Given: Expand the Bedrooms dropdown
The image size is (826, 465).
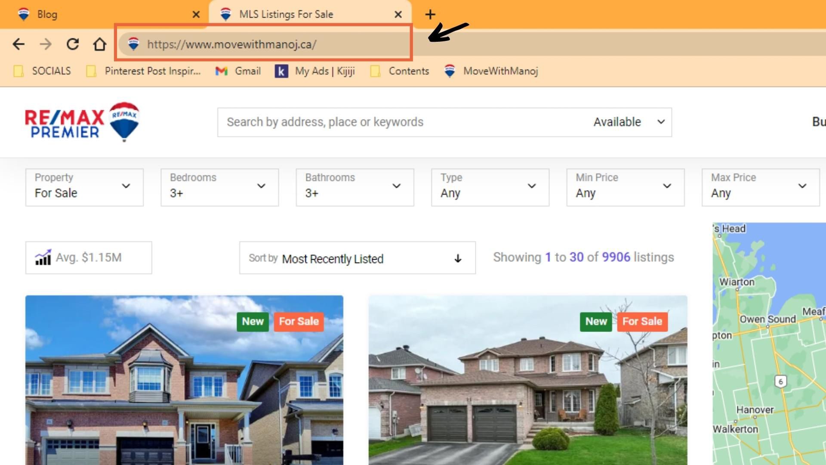Looking at the screenshot, I should point(219,187).
